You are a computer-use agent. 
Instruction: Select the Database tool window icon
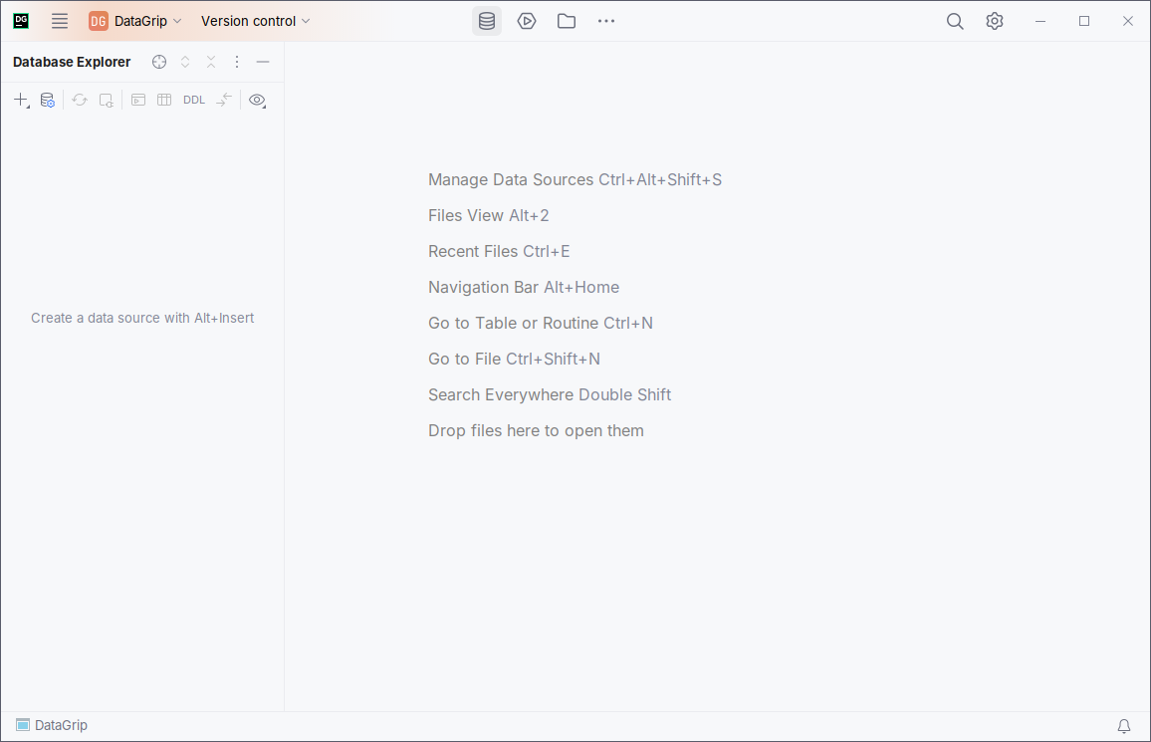(x=486, y=20)
